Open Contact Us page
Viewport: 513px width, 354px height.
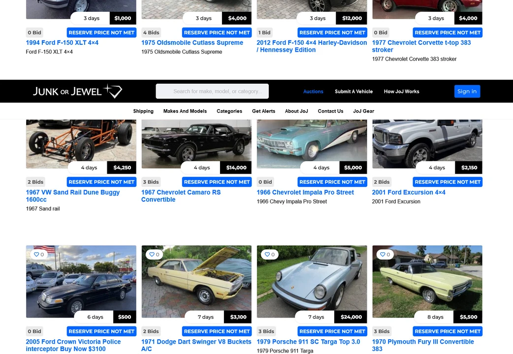pos(330,111)
